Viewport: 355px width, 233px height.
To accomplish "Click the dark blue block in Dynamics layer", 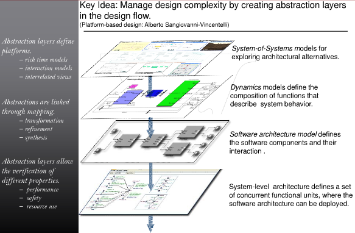I will 154,93.
